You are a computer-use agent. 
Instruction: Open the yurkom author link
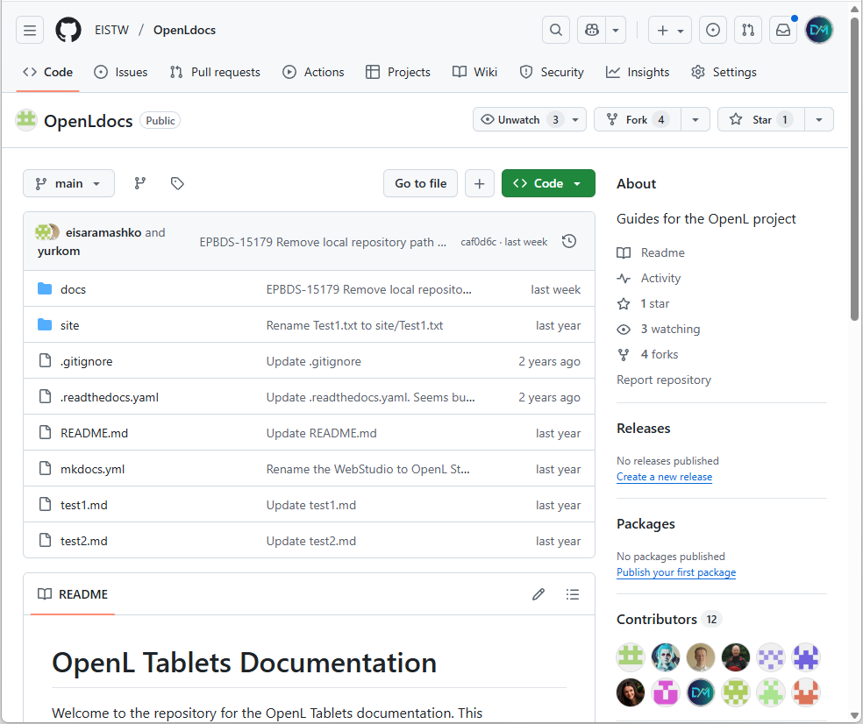click(59, 251)
